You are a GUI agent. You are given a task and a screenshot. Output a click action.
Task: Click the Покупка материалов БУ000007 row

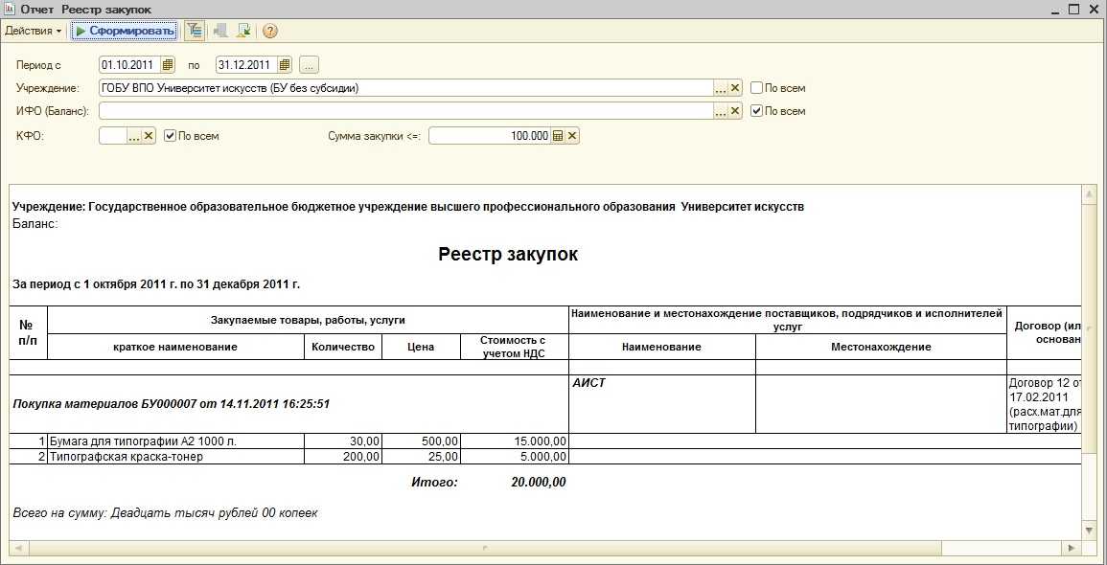[288, 405]
